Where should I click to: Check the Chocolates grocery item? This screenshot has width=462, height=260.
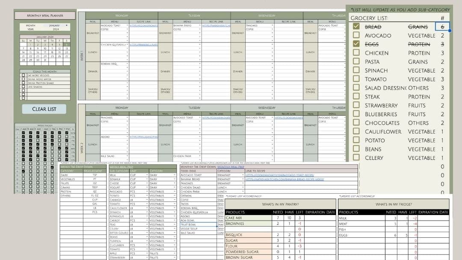(x=356, y=123)
